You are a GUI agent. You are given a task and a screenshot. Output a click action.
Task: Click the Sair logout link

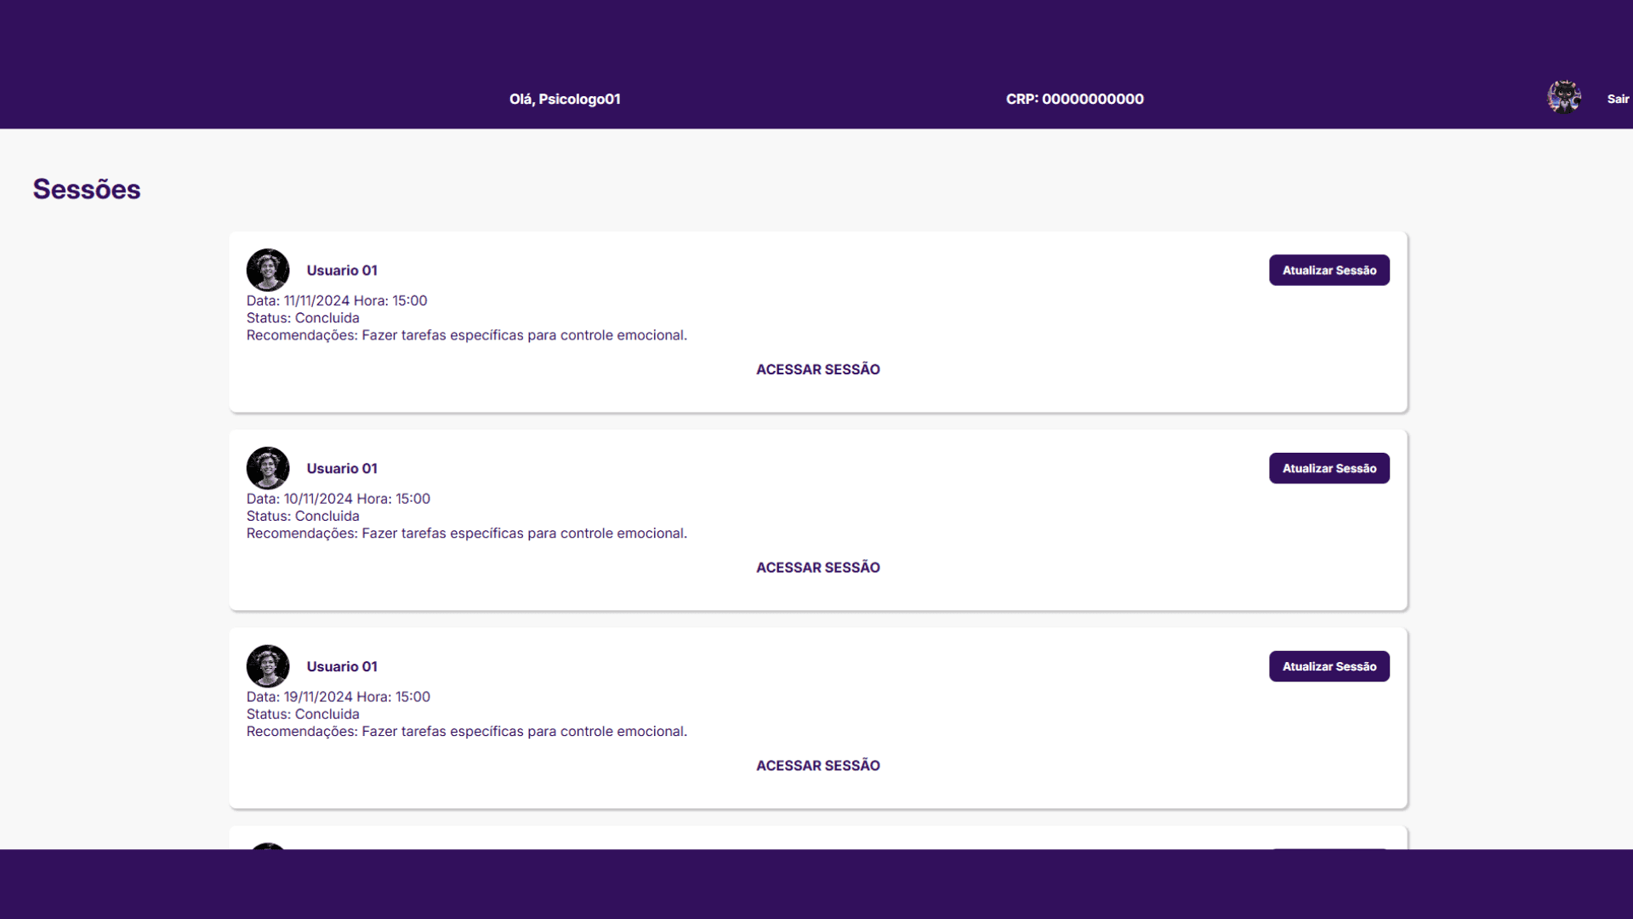click(1618, 99)
